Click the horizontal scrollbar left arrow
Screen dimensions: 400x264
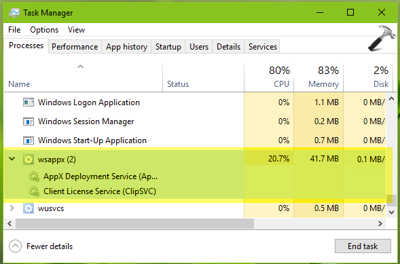(x=10, y=224)
